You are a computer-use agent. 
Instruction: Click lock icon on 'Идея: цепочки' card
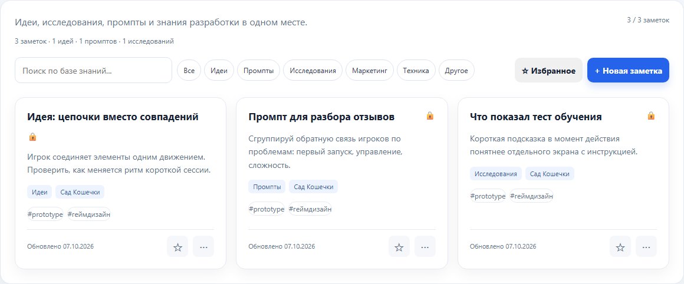coord(32,137)
